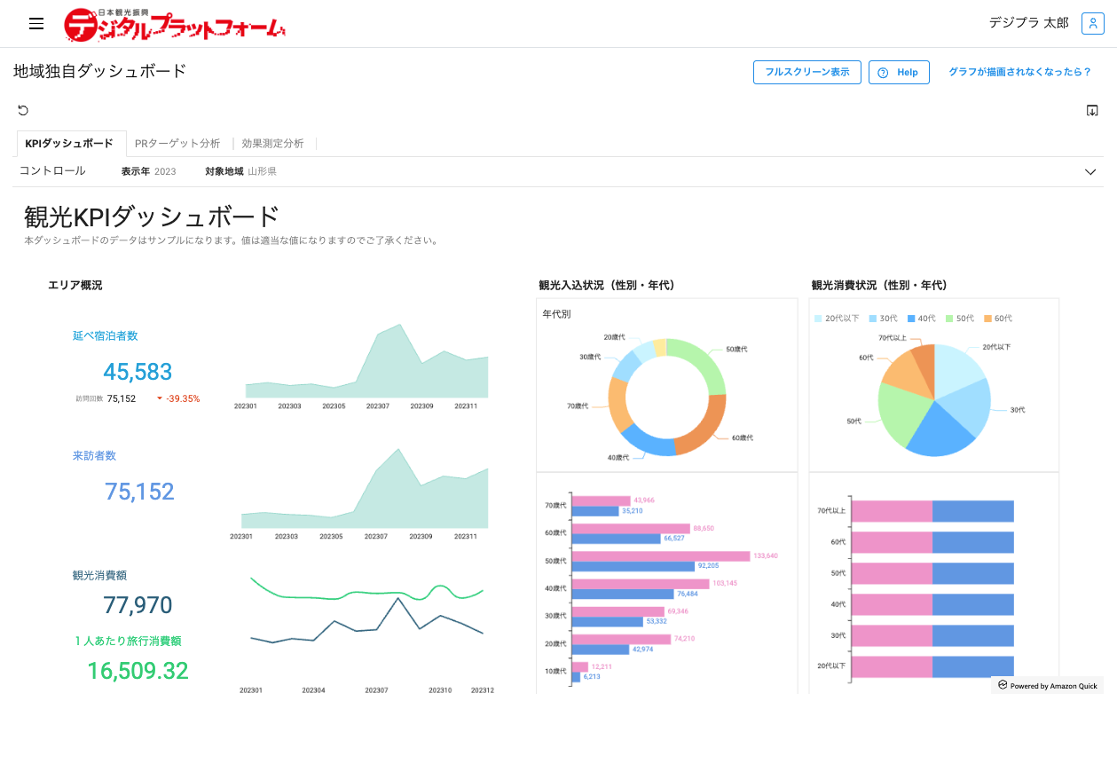Toggle the 40代 legend color swatch
The image size is (1117, 772).
point(911,318)
